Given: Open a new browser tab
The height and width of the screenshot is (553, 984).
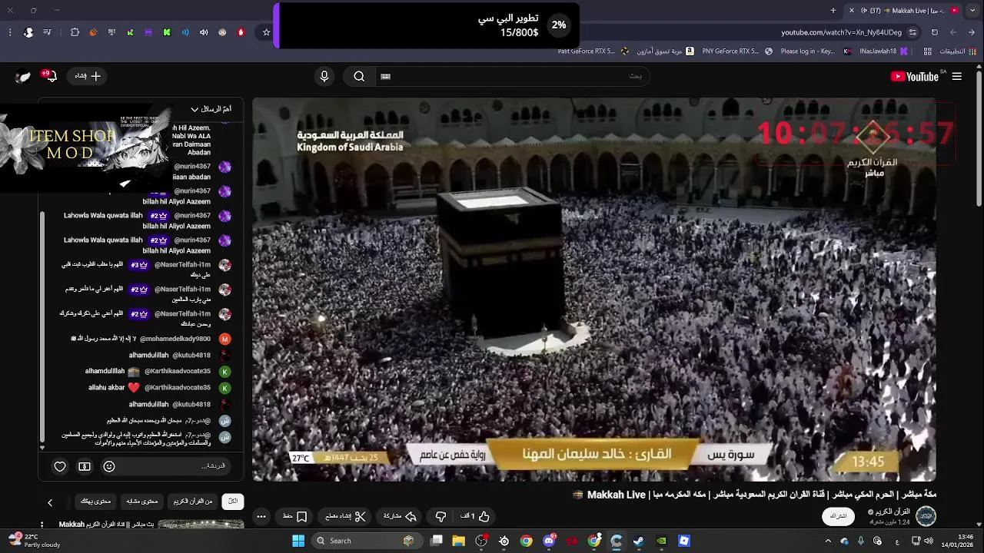Looking at the screenshot, I should click(x=833, y=11).
